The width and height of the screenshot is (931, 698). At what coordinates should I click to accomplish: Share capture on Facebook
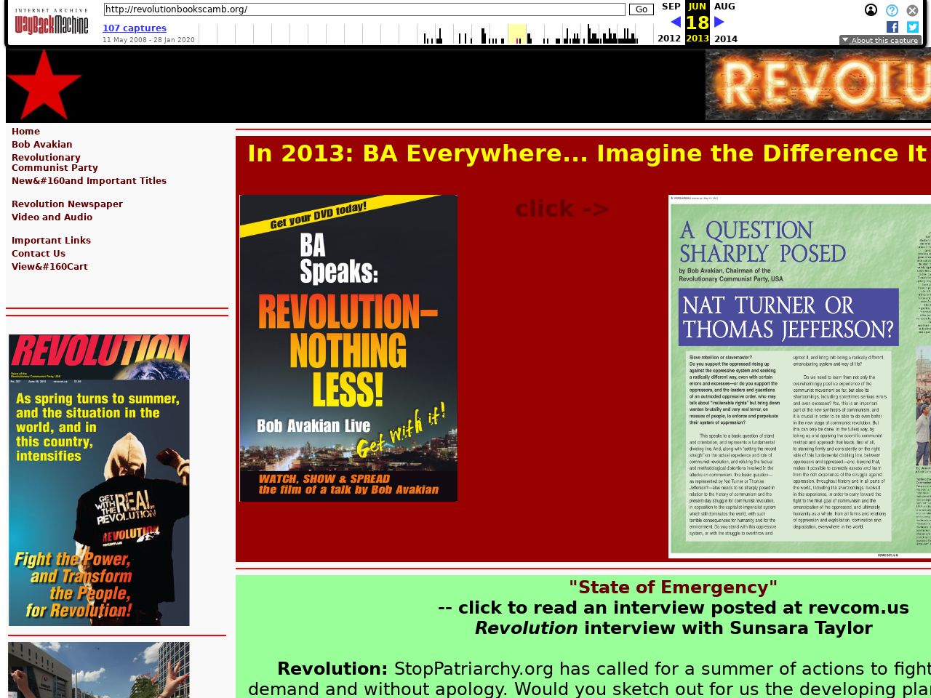(892, 27)
